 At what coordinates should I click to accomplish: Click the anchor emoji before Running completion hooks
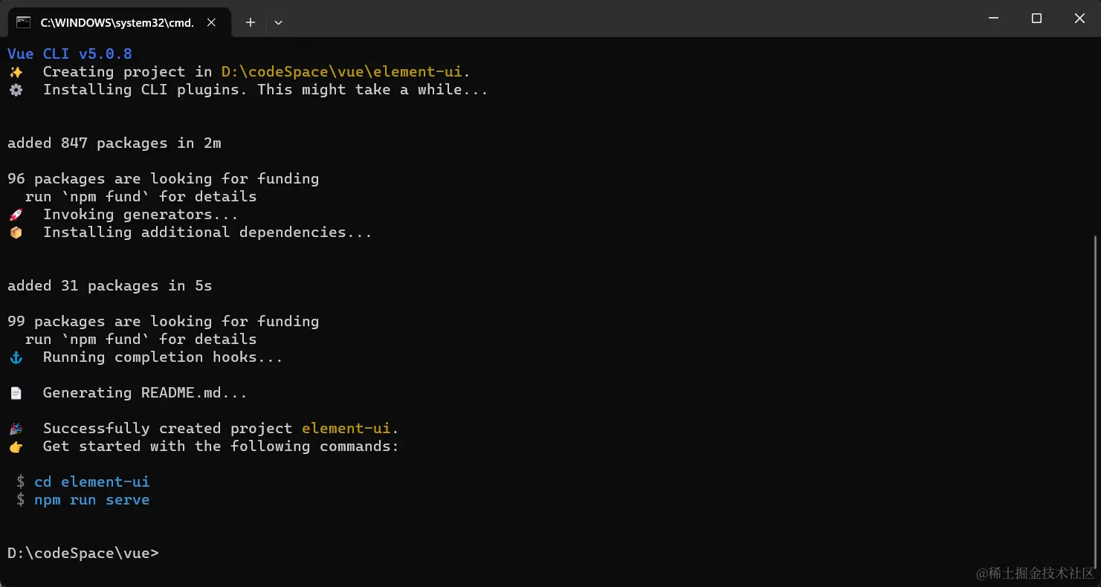[x=16, y=357]
